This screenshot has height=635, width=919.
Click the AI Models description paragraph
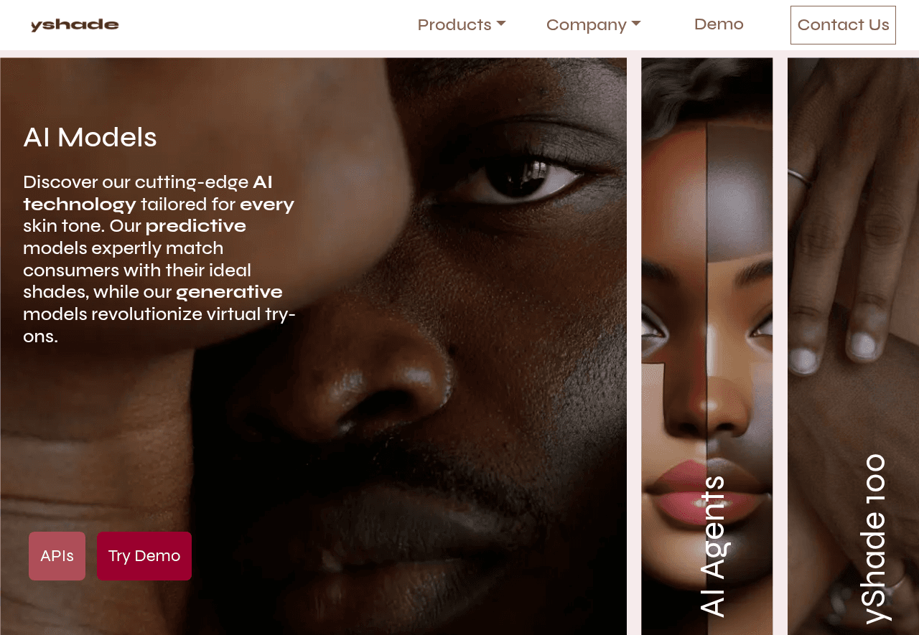click(x=159, y=259)
